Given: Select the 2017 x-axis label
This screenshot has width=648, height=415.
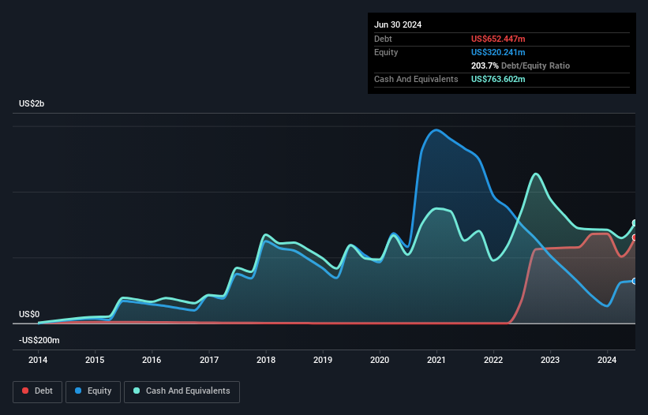Looking at the screenshot, I should pos(209,360).
